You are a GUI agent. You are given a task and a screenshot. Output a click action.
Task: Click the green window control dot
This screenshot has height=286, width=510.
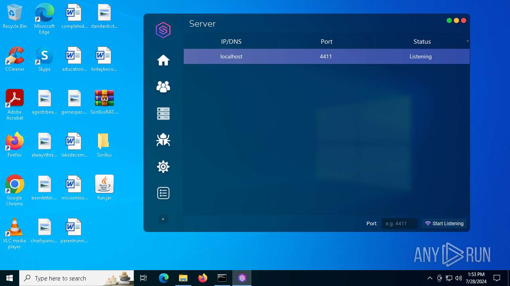pyautogui.click(x=449, y=21)
